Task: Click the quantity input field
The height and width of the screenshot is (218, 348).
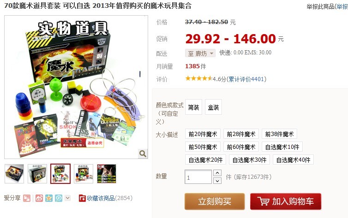Action: pyautogui.click(x=198, y=177)
